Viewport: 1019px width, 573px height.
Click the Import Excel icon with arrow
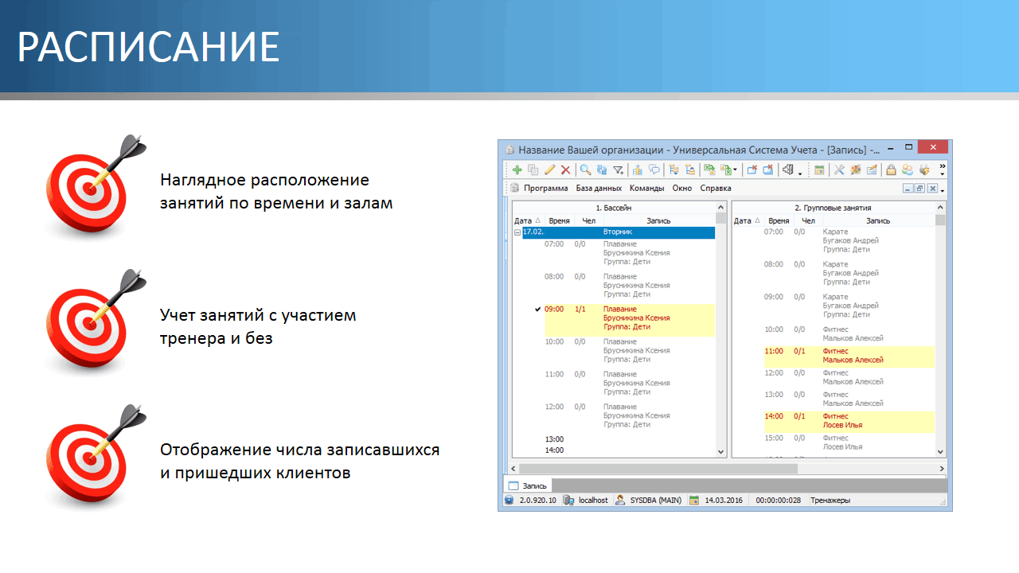(726, 170)
